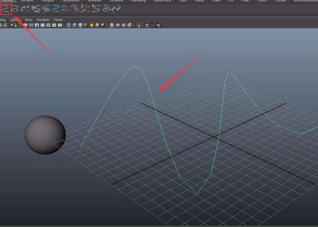Select the Pencil Curve tool shelf icon
The width and height of the screenshot is (318, 227).
point(15,9)
